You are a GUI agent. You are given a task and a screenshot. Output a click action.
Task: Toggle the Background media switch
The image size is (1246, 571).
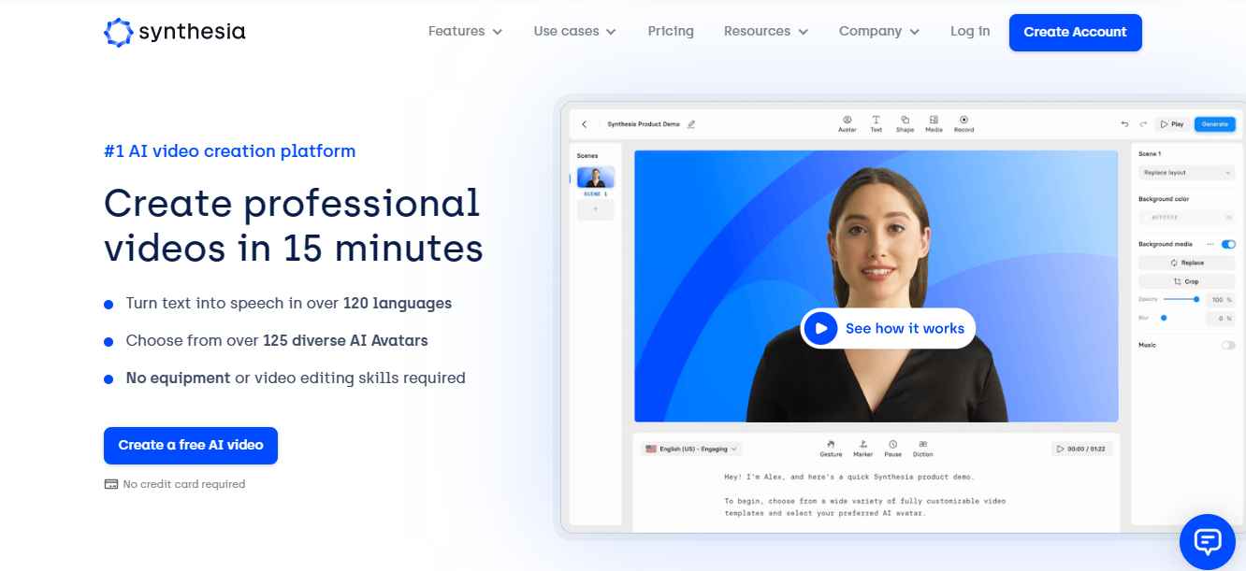click(1228, 244)
